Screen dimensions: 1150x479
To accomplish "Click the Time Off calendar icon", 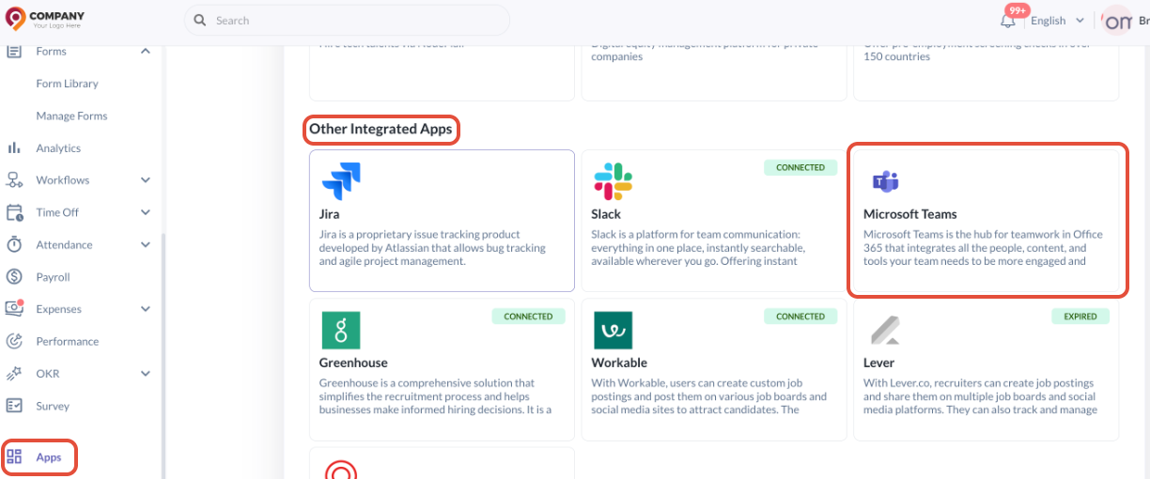I will [x=14, y=212].
